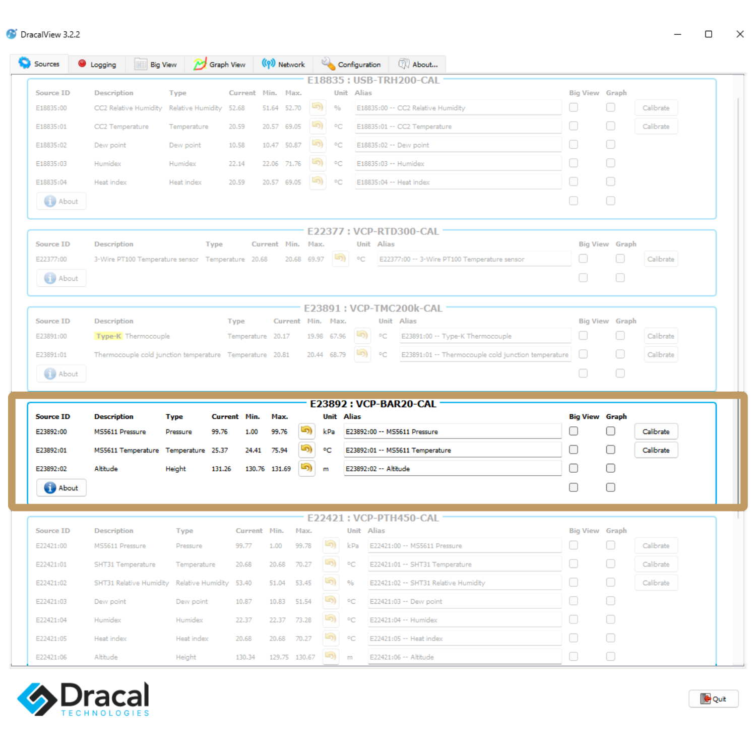The height and width of the screenshot is (756, 756).
Task: Open the Sources tab
Action: pos(39,64)
